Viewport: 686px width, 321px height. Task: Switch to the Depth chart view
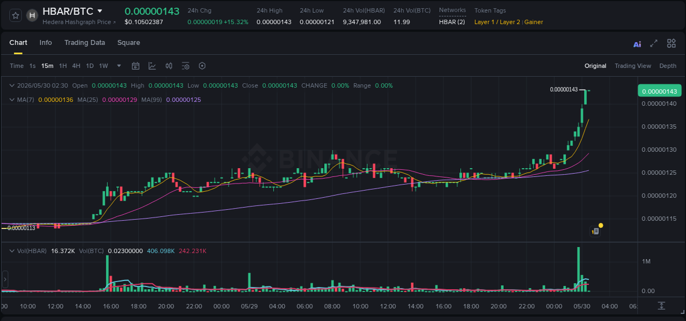(668, 66)
